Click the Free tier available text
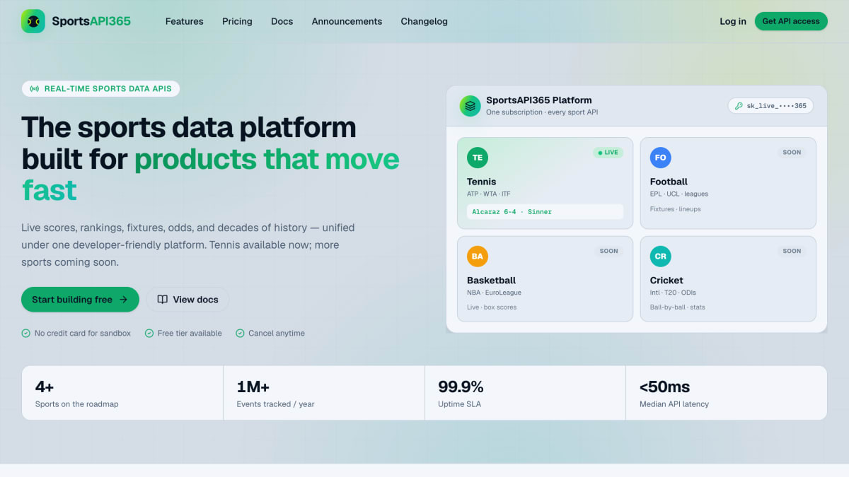Image resolution: width=849 pixels, height=477 pixels. [x=190, y=334]
